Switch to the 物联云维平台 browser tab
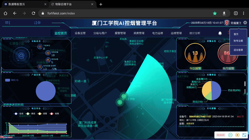This screenshot has height=140, width=249. coord(73,4)
